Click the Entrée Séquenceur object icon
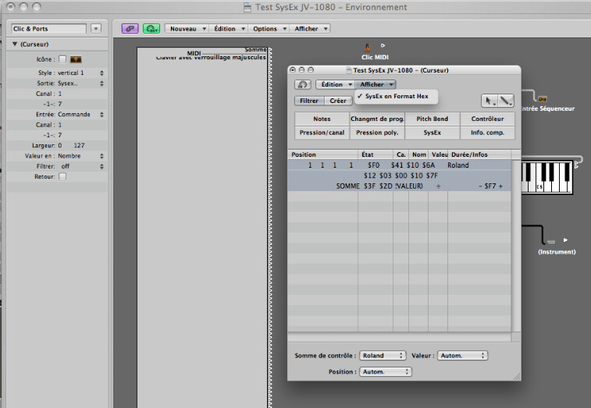The image size is (591, 408). click(x=543, y=99)
